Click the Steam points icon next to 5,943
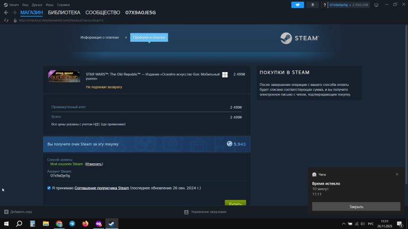408x229 pixels. [x=229, y=144]
